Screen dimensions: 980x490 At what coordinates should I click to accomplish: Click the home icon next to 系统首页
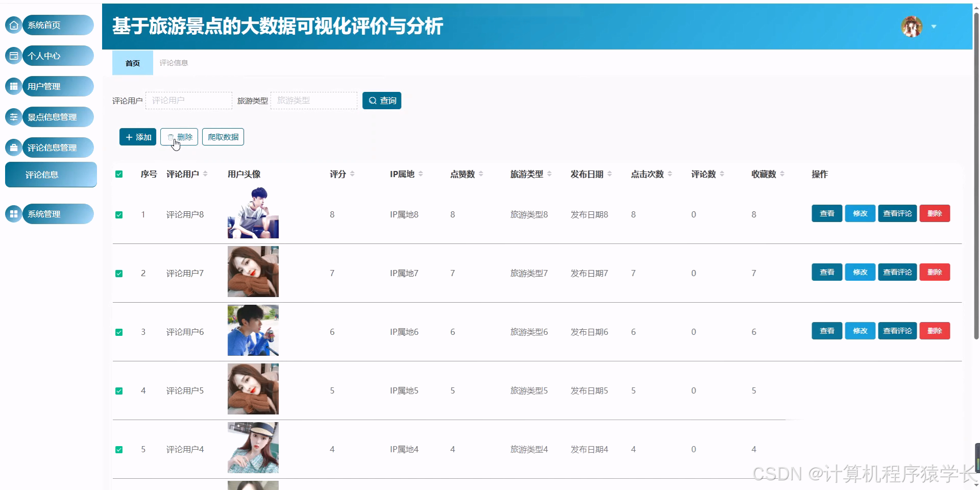(14, 24)
